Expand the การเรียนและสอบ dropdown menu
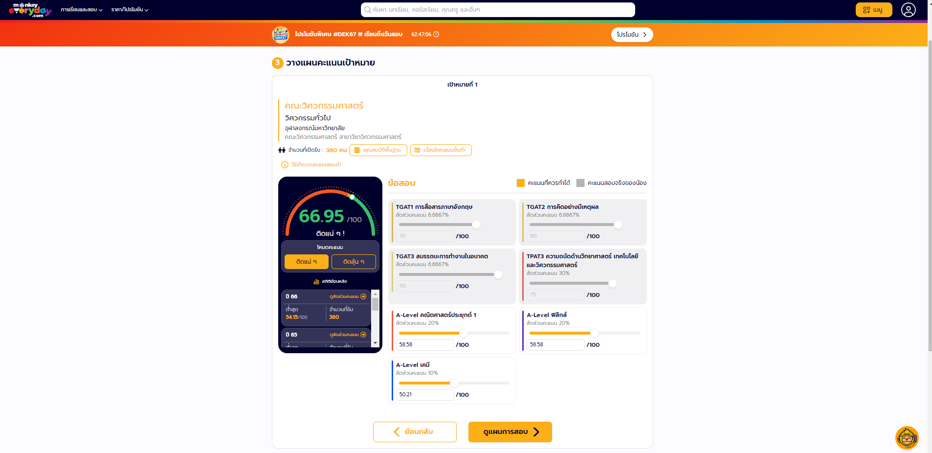The height and width of the screenshot is (453, 932). pyautogui.click(x=81, y=10)
